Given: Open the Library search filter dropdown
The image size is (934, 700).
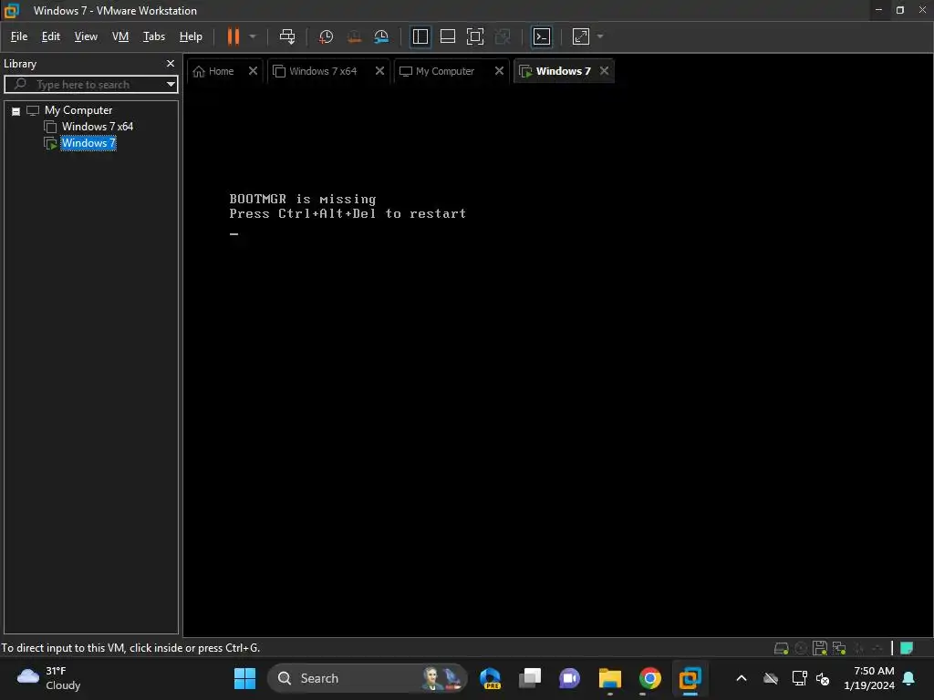Looking at the screenshot, I should click(x=171, y=85).
